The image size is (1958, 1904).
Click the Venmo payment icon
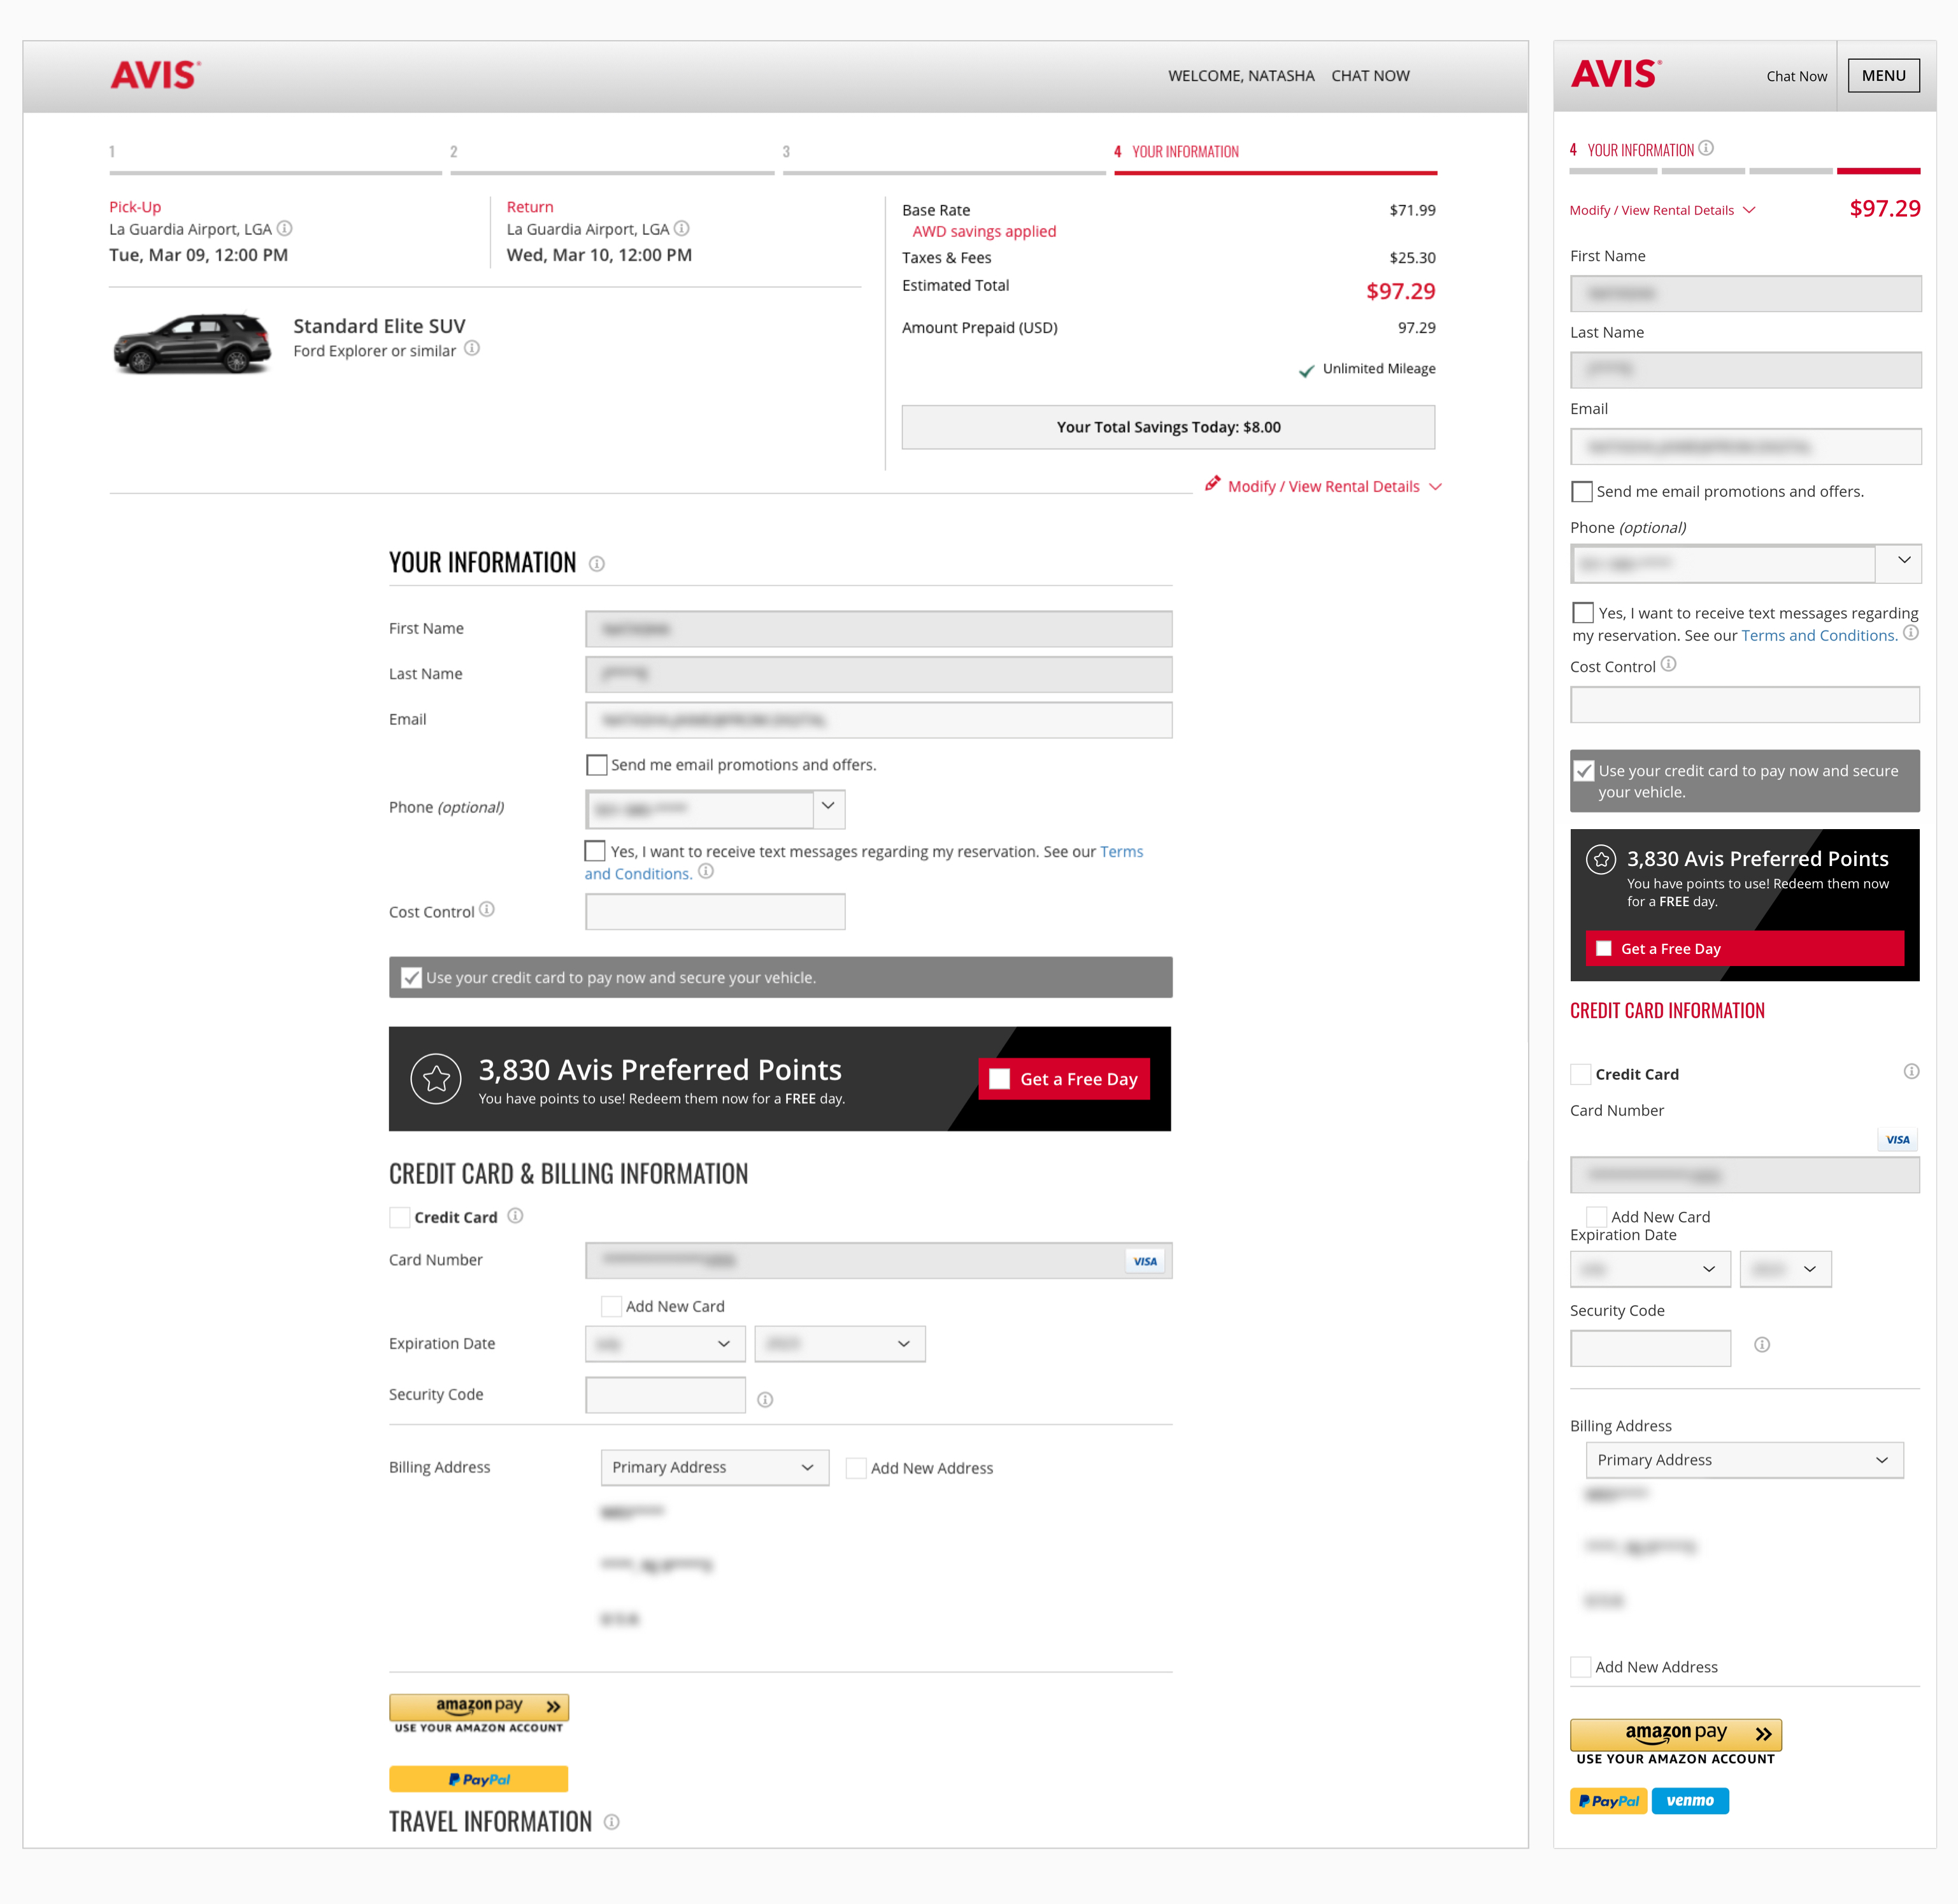1689,1801
